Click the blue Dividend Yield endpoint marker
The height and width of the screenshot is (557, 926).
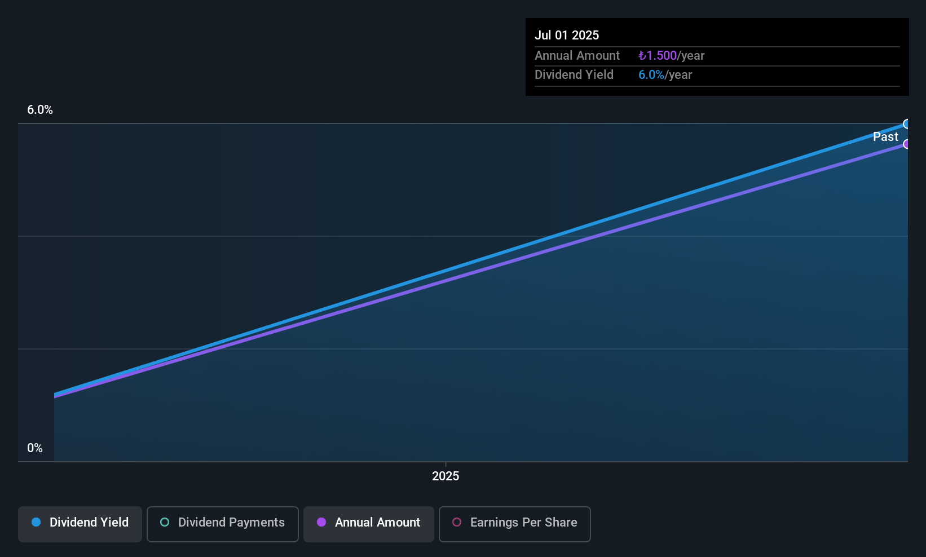(906, 124)
